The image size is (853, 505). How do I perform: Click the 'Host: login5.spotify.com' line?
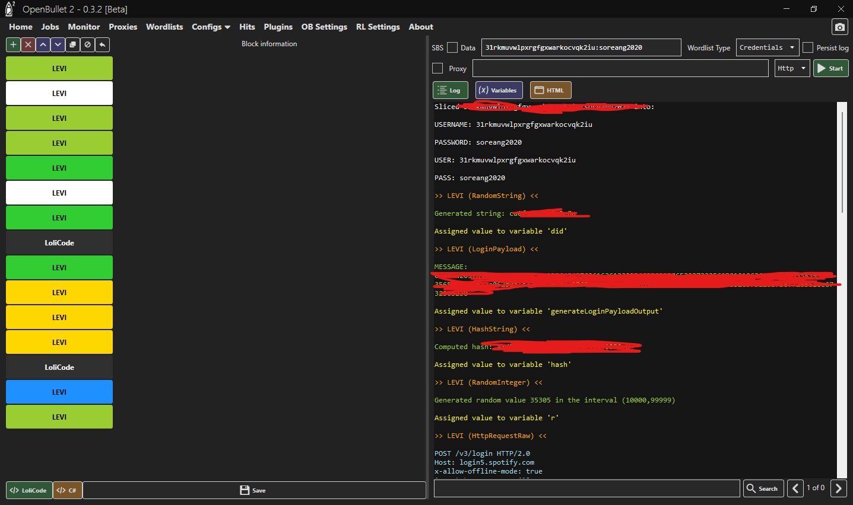(x=484, y=462)
